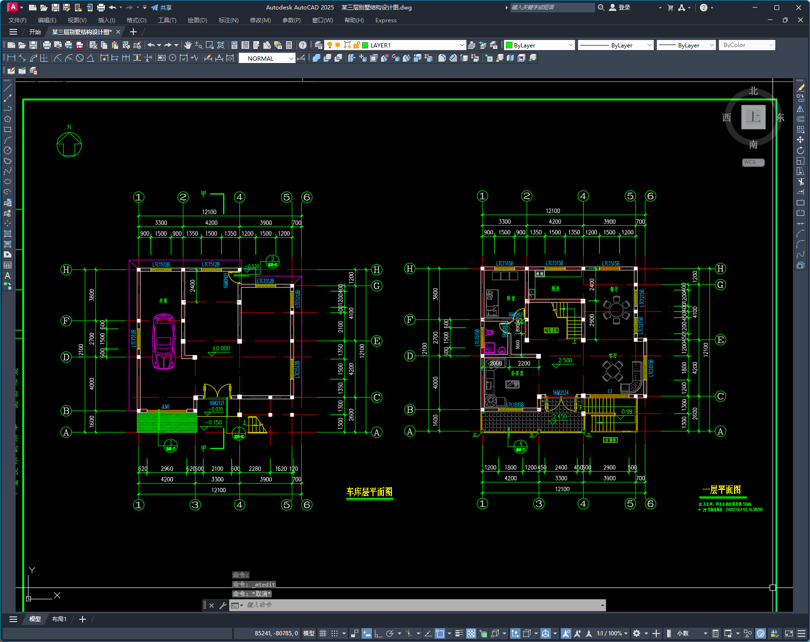Open the NORMAL dimension style dropdown
810x642 pixels.
coord(291,58)
